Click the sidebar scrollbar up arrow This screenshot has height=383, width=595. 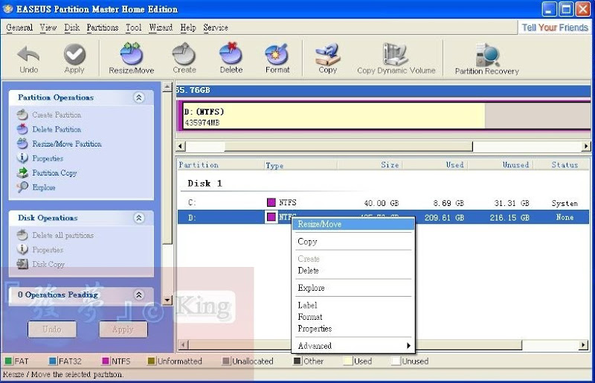click(167, 87)
